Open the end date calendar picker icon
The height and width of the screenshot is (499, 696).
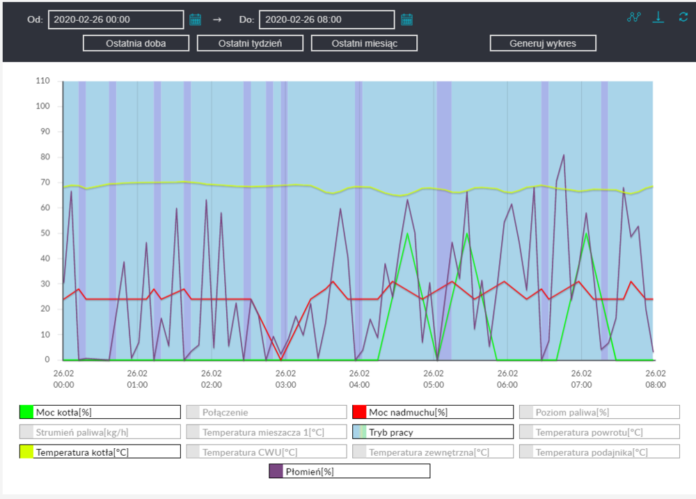click(x=407, y=19)
